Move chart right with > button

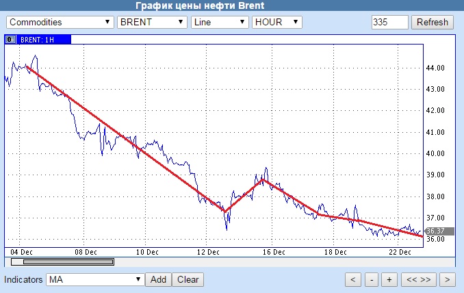pyautogui.click(x=447, y=280)
